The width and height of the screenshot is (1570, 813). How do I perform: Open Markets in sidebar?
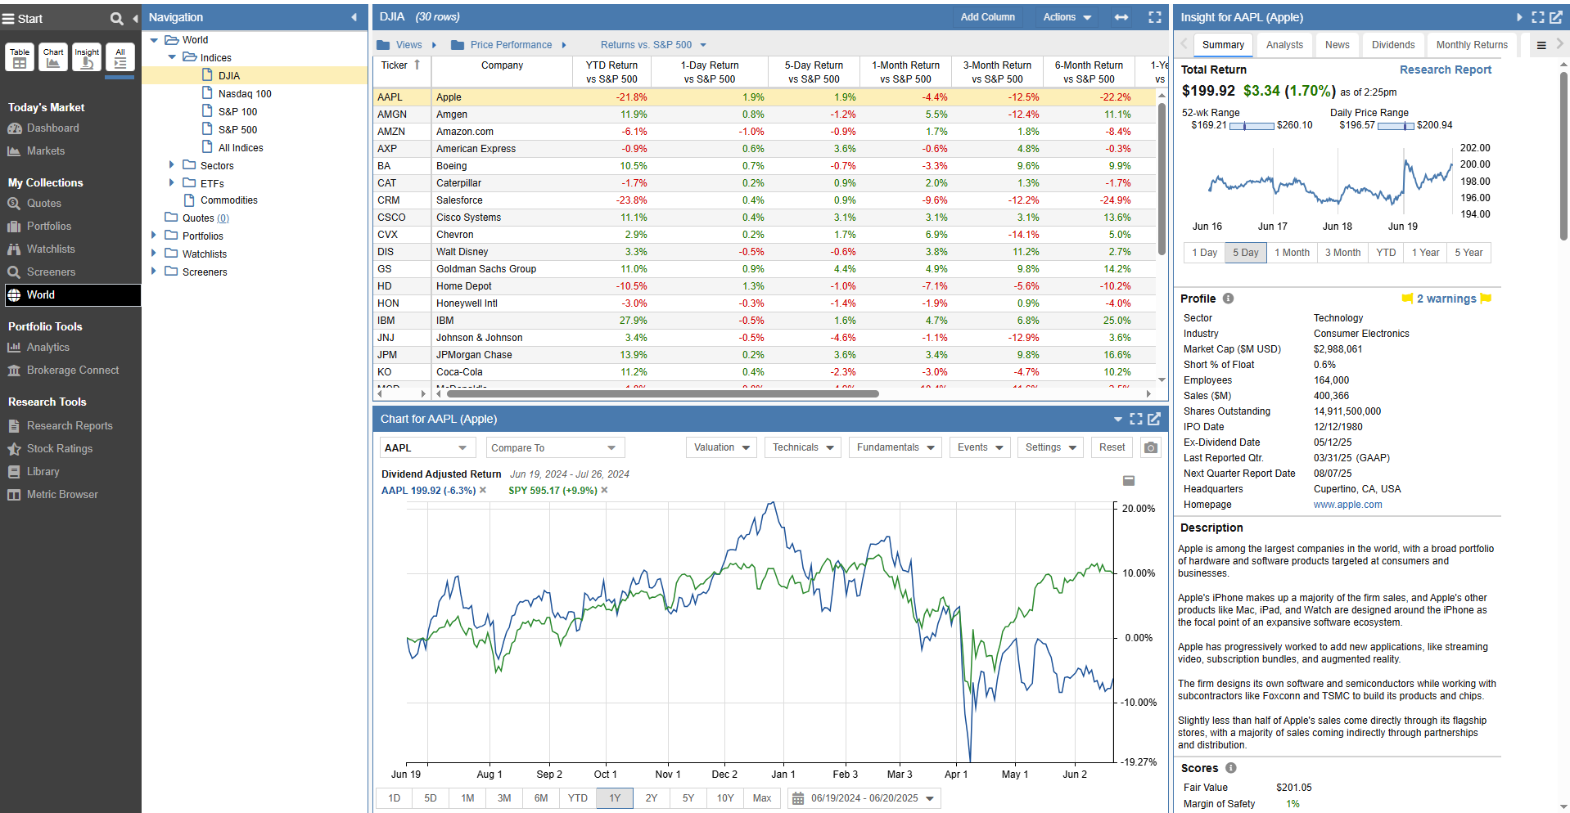pyautogui.click(x=45, y=151)
